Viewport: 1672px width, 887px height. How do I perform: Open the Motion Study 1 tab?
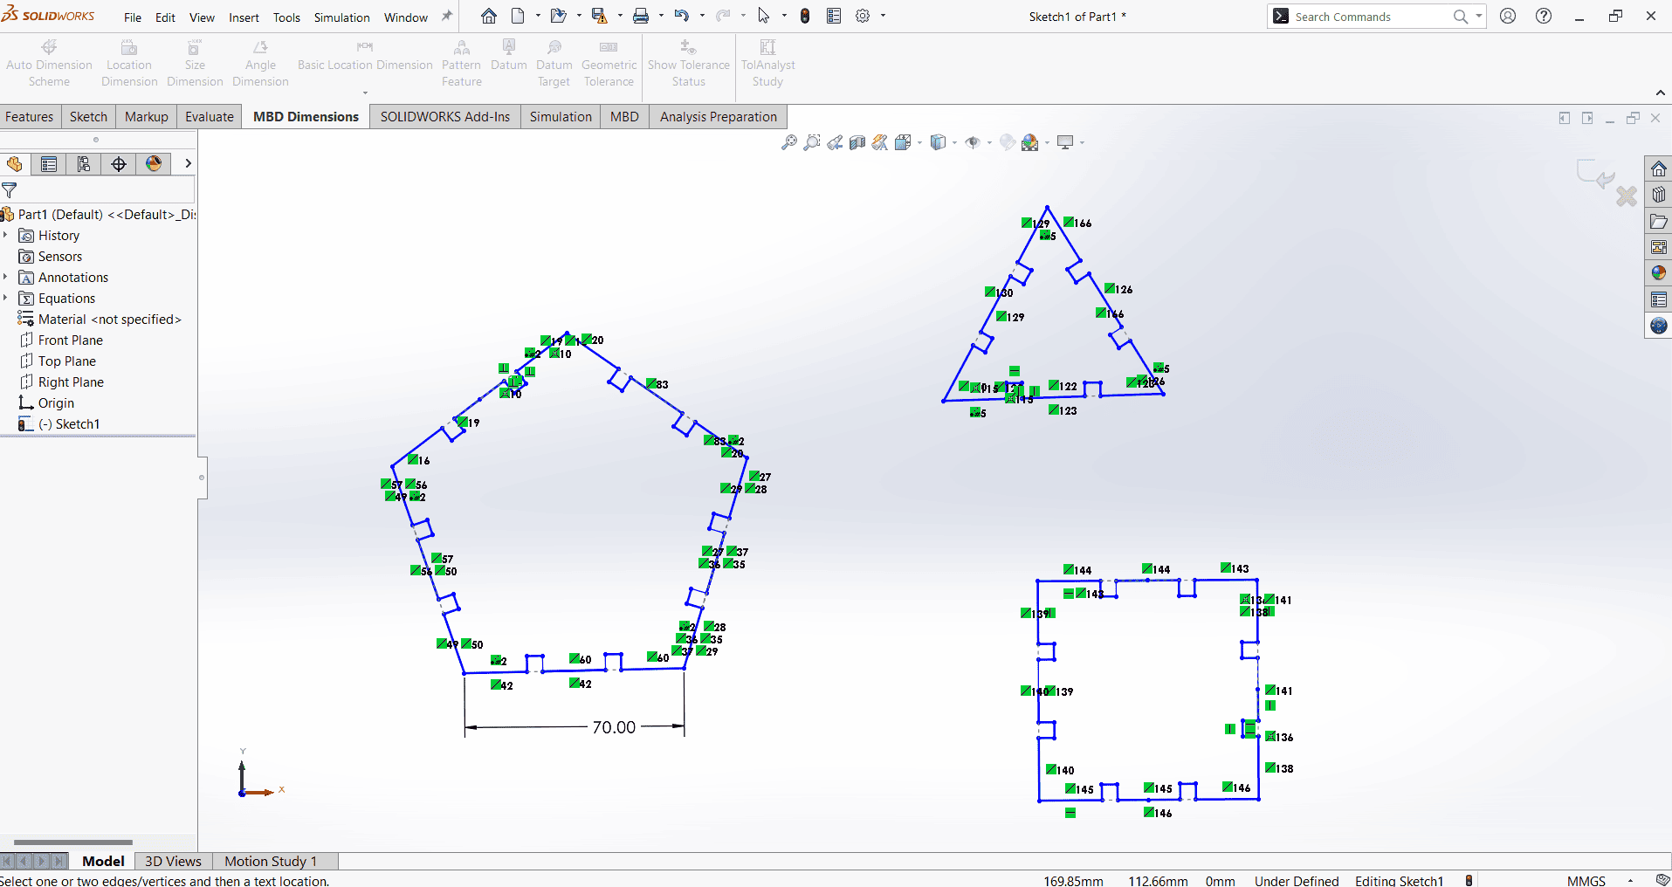coord(271,861)
